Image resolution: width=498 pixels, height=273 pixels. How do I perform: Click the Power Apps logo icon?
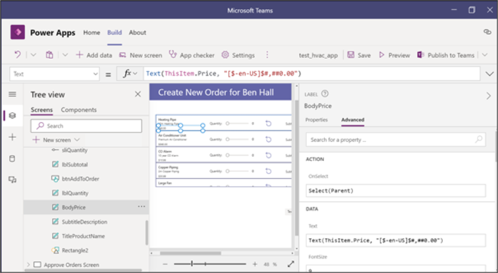[18, 32]
